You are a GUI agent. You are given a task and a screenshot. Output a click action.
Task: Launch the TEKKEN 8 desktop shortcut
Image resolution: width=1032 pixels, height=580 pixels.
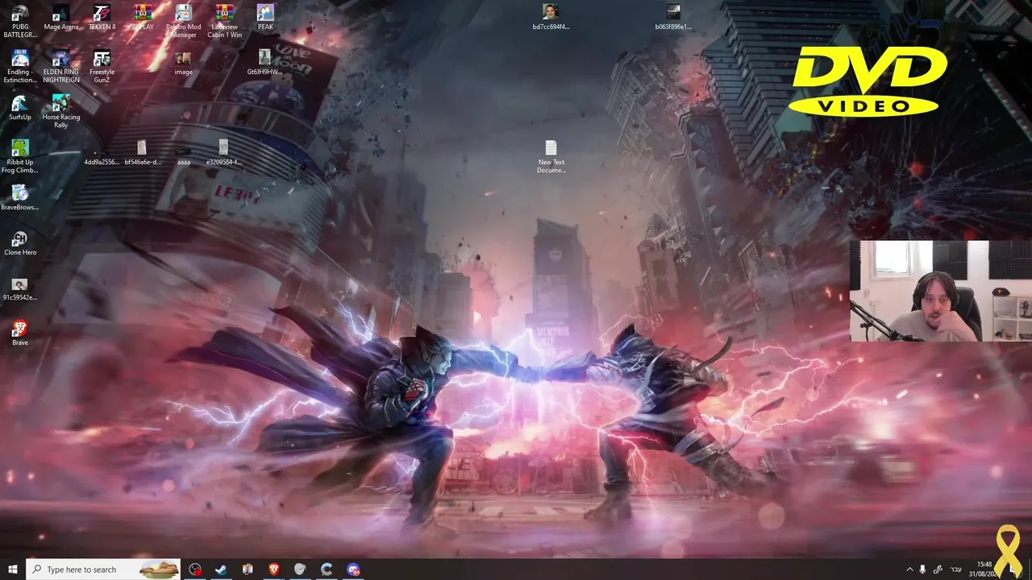click(x=102, y=18)
